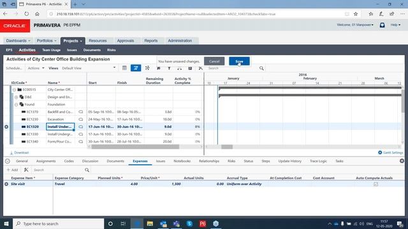Collapse the Found WBS node
This screenshot has width=408, height=229.
point(16,104)
